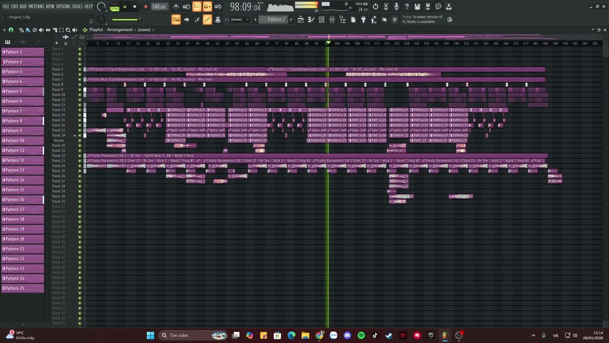The height and width of the screenshot is (343, 609).
Task: Stop playback with the stop button
Action: tap(135, 7)
